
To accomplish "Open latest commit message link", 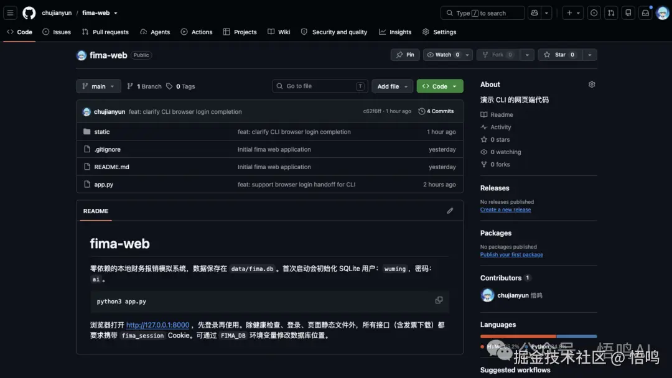I will (x=185, y=112).
